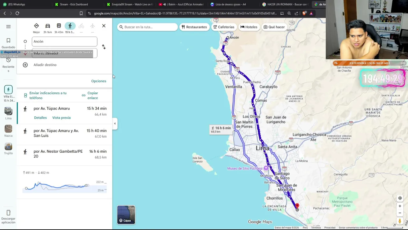Click the Buscar en la ruta search box
The width and height of the screenshot is (408, 230).
147,27
